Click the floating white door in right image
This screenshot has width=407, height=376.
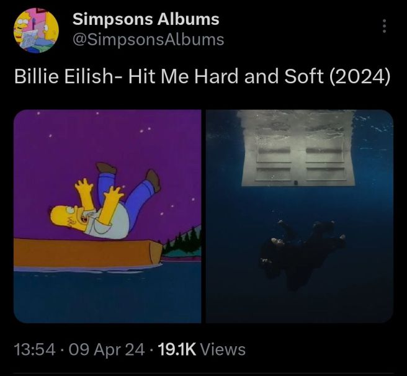(298, 148)
